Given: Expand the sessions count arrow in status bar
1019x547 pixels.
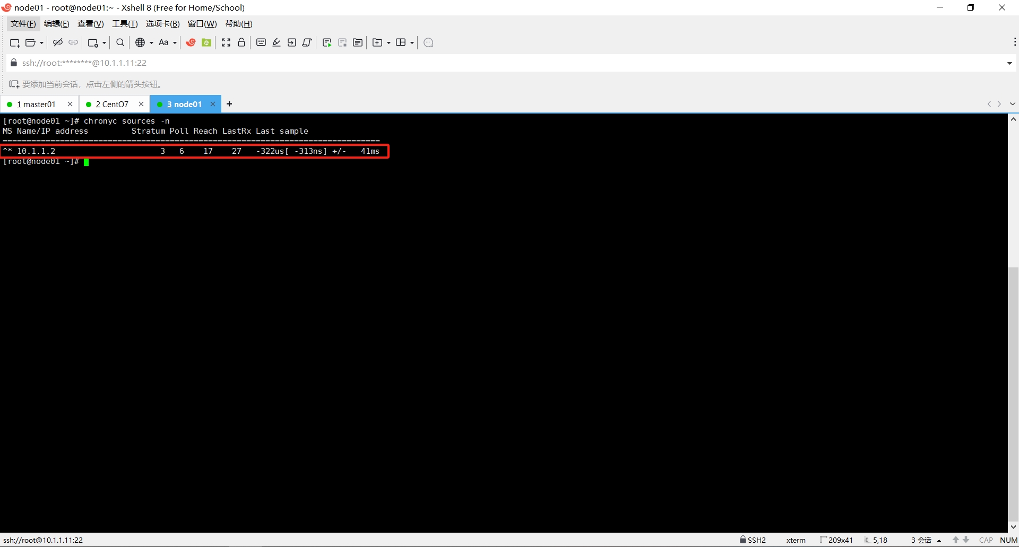Looking at the screenshot, I should [x=939, y=541].
